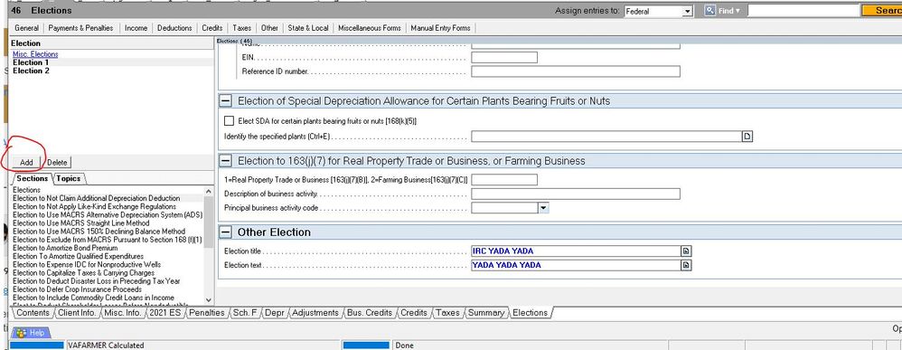The height and width of the screenshot is (350, 902).
Task: Click the Search button
Action: pos(882,10)
